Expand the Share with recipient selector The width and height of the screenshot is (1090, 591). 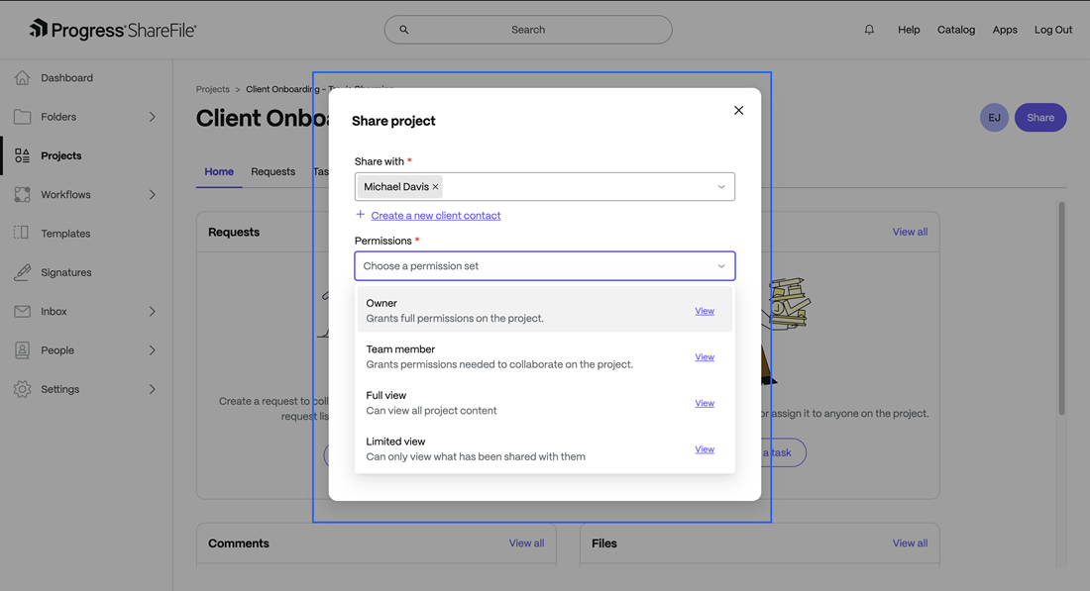pyautogui.click(x=722, y=186)
